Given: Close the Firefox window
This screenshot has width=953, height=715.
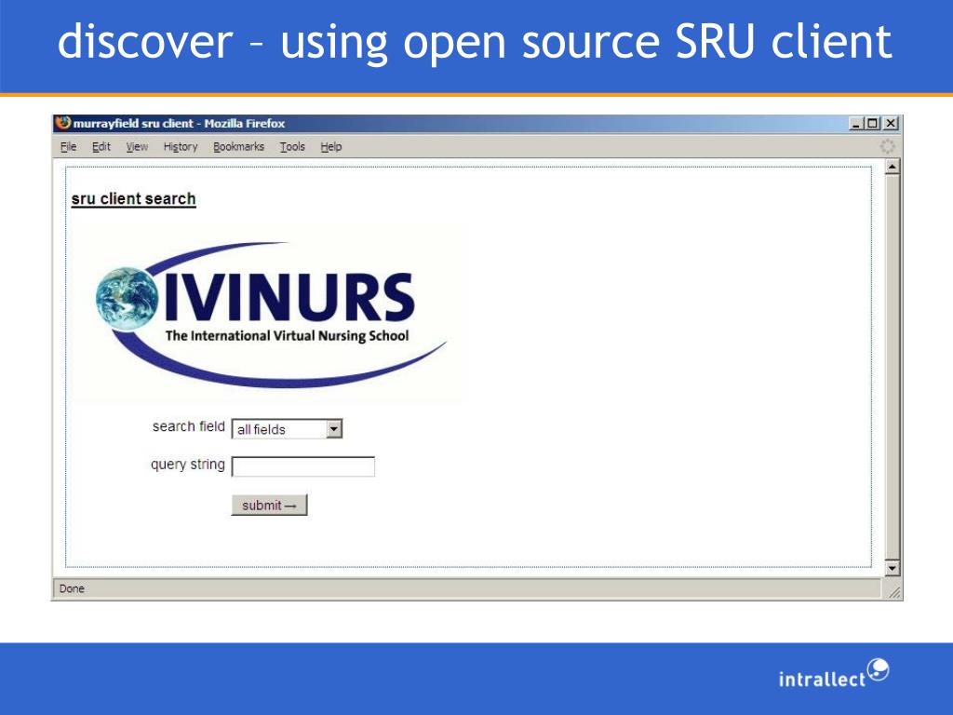Looking at the screenshot, I should coord(891,124).
